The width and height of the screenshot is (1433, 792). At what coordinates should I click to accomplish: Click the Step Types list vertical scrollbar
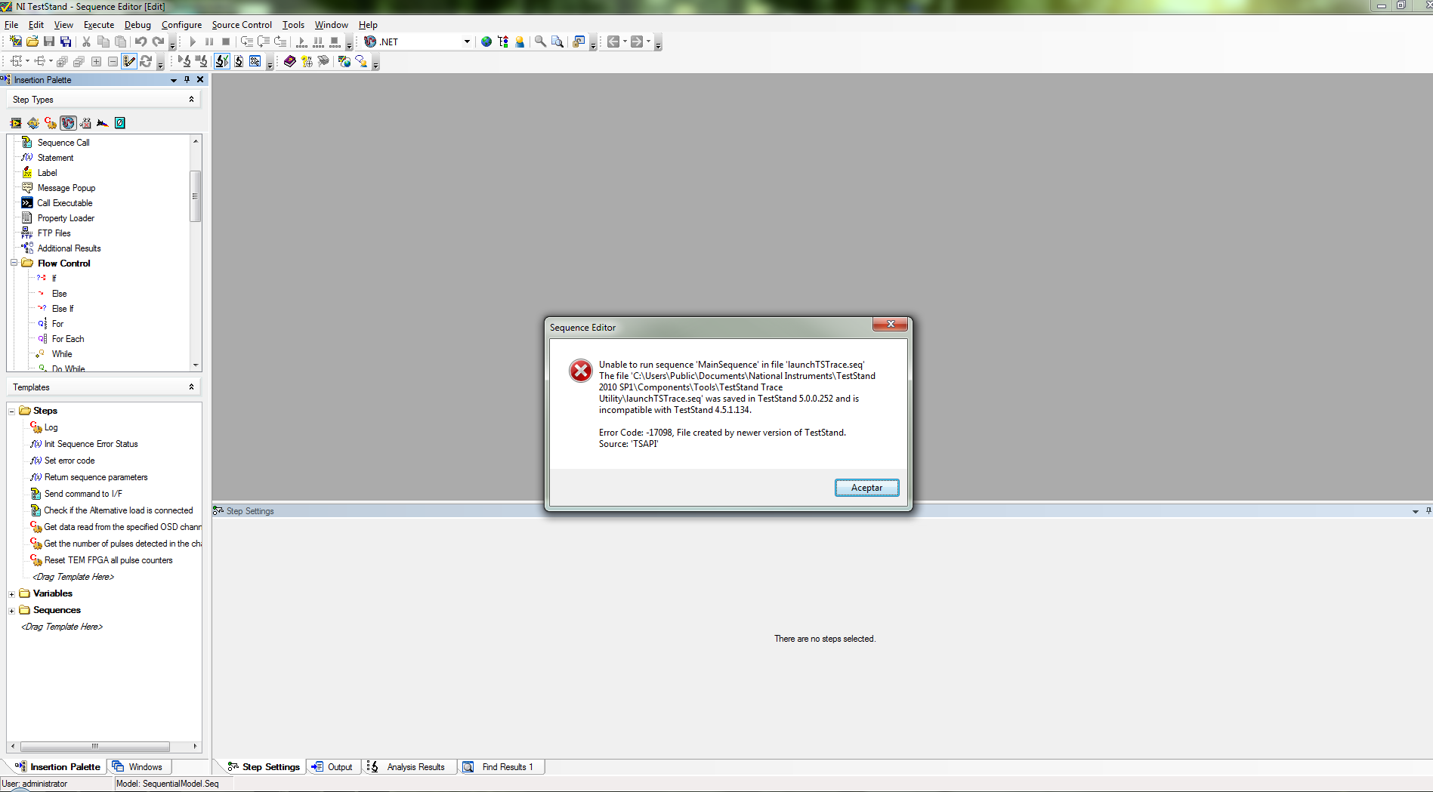[x=195, y=196]
